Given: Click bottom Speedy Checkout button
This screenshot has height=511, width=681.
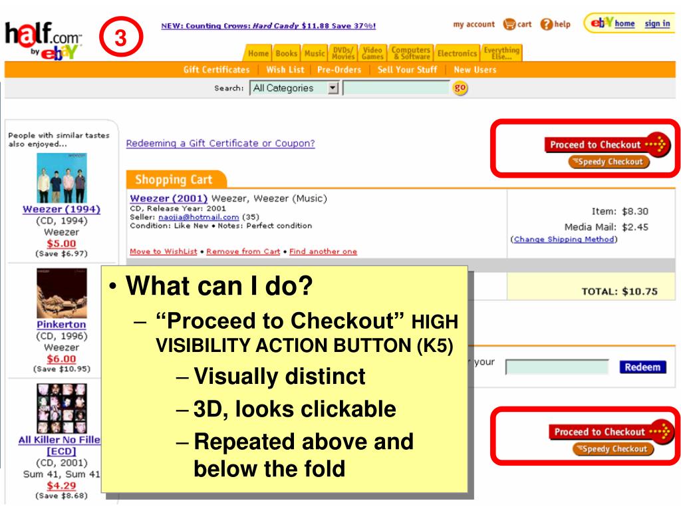Looking at the screenshot, I should click(x=613, y=449).
